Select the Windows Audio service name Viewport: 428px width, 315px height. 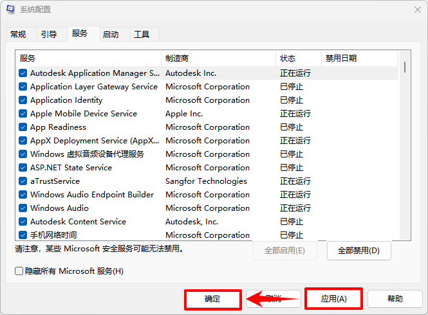tap(59, 208)
